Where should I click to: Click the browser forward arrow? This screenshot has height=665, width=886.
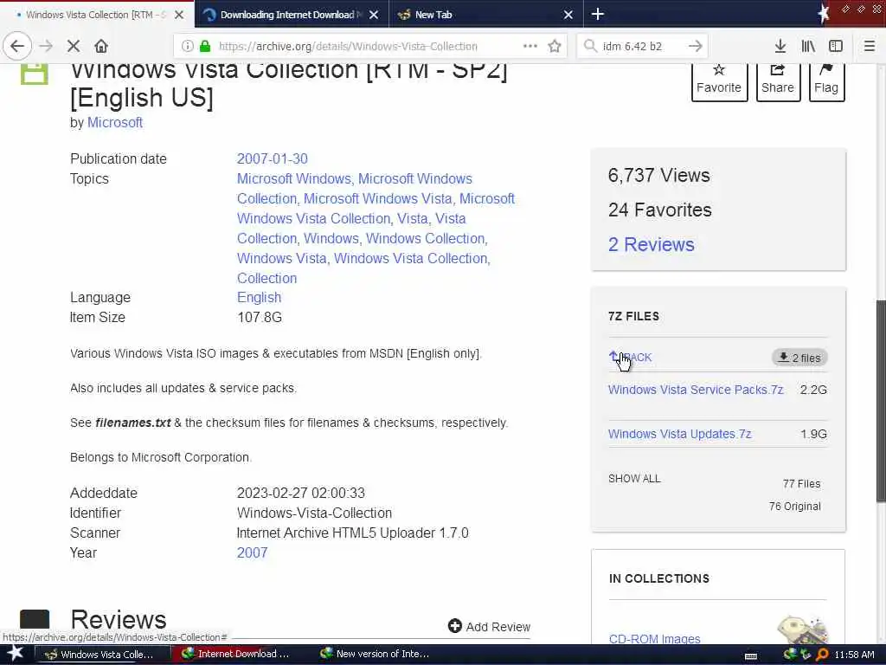tap(46, 46)
